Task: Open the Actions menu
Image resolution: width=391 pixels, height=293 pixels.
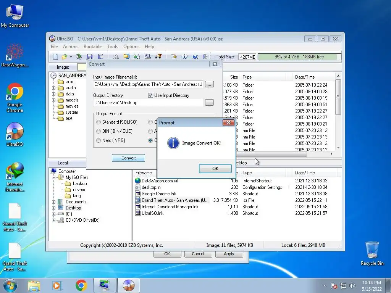Action: coord(71,47)
